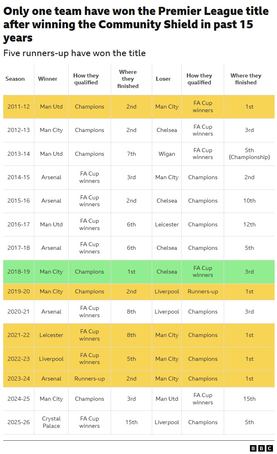Screen dimensions: 277x454
Task: Click the 'Where they finished' last column header
Action: click(246, 79)
